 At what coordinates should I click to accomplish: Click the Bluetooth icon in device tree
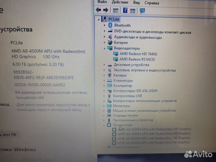coord(110,25)
